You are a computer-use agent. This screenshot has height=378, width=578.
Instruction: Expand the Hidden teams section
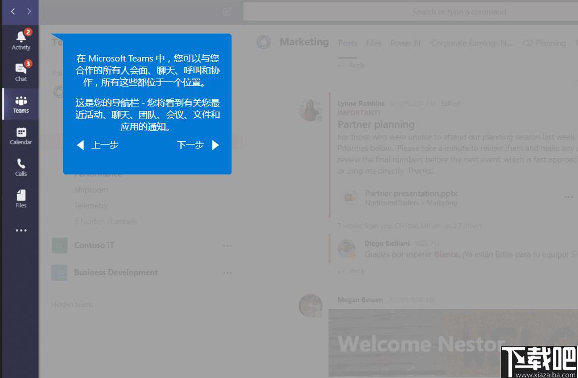click(72, 305)
